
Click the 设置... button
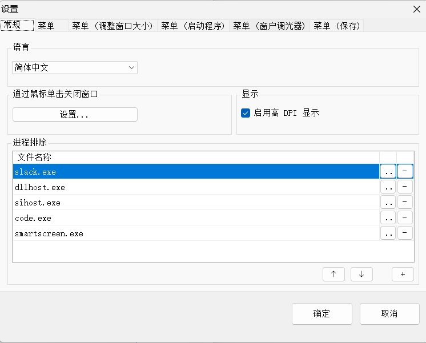(75, 115)
